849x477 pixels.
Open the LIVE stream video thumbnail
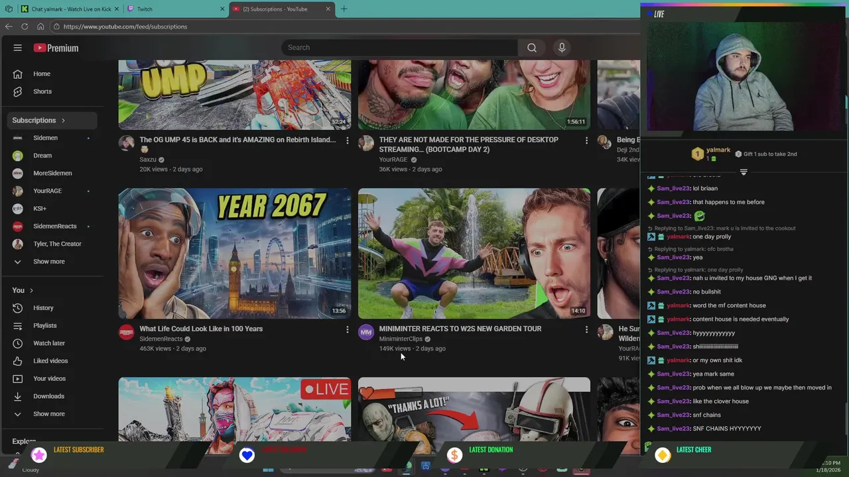(235, 409)
